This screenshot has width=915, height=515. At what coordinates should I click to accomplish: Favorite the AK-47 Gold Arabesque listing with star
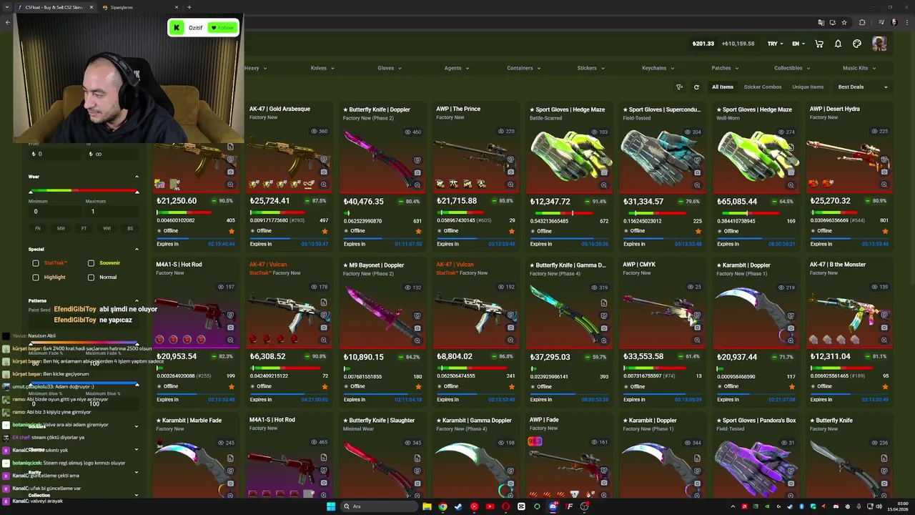[x=325, y=231]
